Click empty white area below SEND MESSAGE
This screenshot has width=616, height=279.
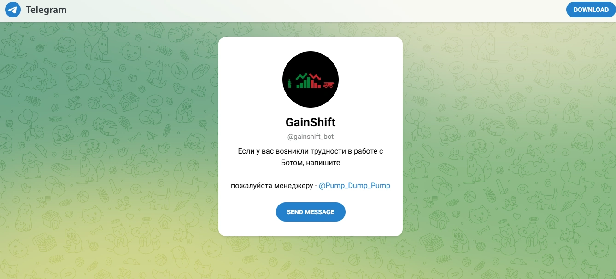(311, 229)
